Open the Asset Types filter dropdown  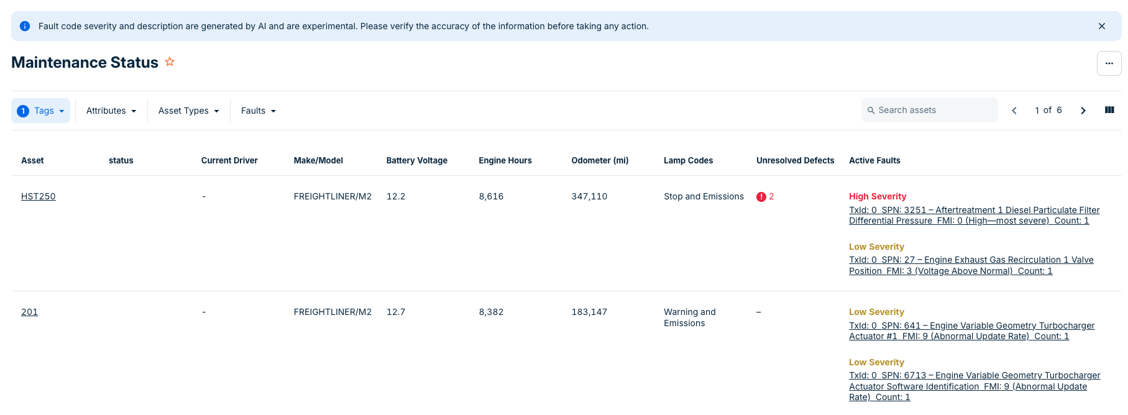(x=188, y=111)
